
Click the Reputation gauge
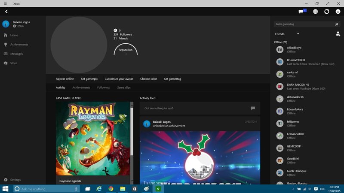(126, 50)
